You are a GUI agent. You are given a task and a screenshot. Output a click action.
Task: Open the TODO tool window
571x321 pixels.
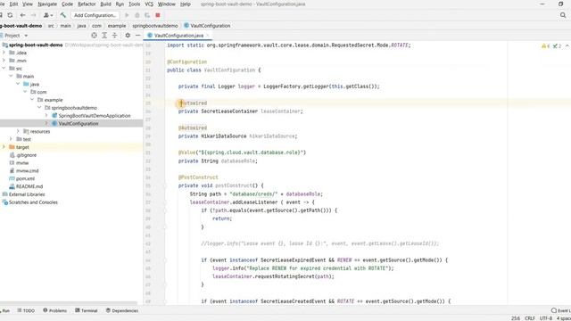click(x=26, y=311)
